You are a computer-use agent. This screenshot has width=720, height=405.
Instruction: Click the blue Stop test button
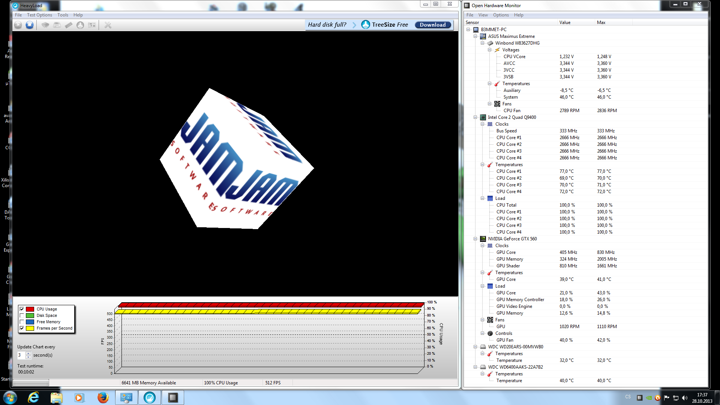(30, 25)
